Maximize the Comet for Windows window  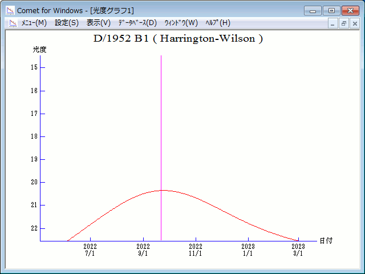tap(331, 11)
